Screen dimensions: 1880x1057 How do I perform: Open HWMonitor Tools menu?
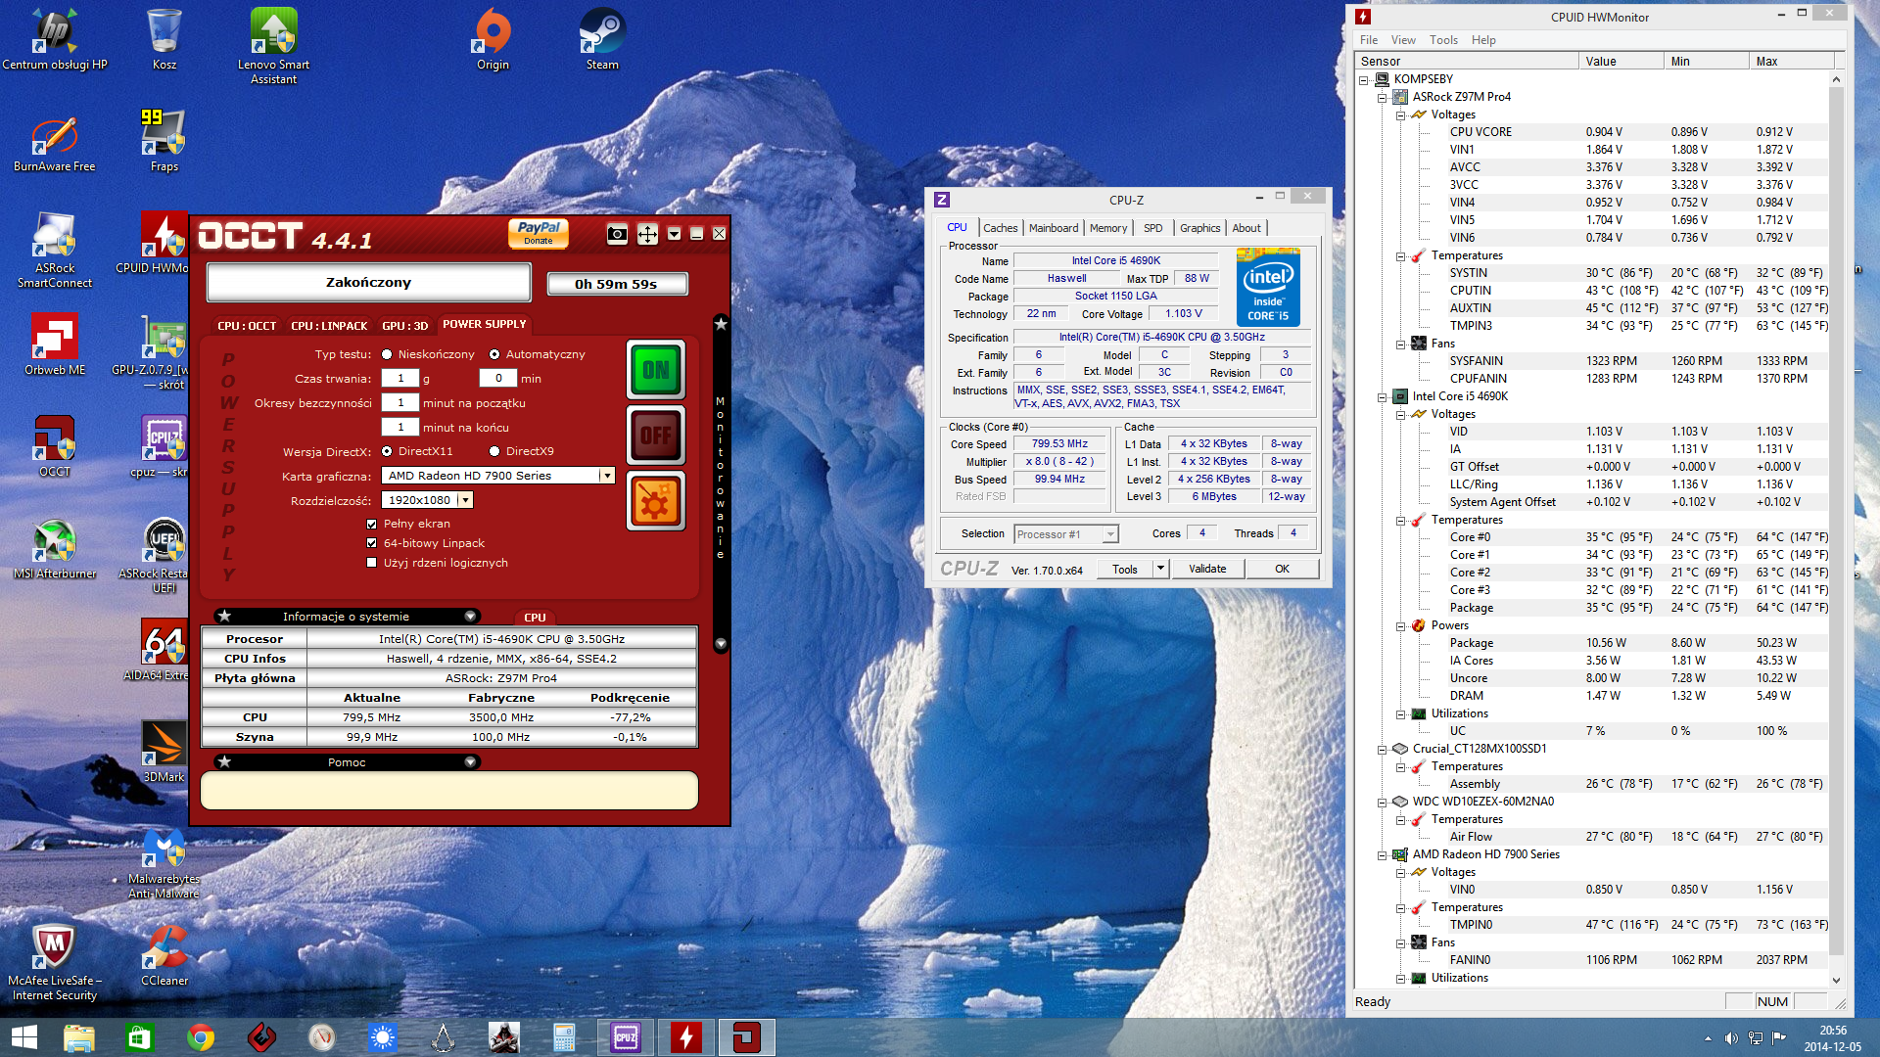click(x=1442, y=40)
